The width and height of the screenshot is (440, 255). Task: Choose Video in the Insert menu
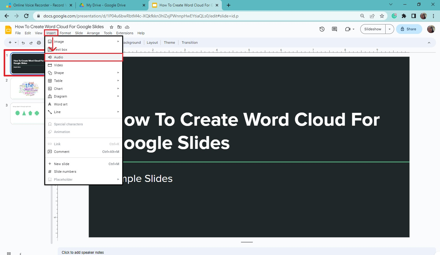click(84, 65)
